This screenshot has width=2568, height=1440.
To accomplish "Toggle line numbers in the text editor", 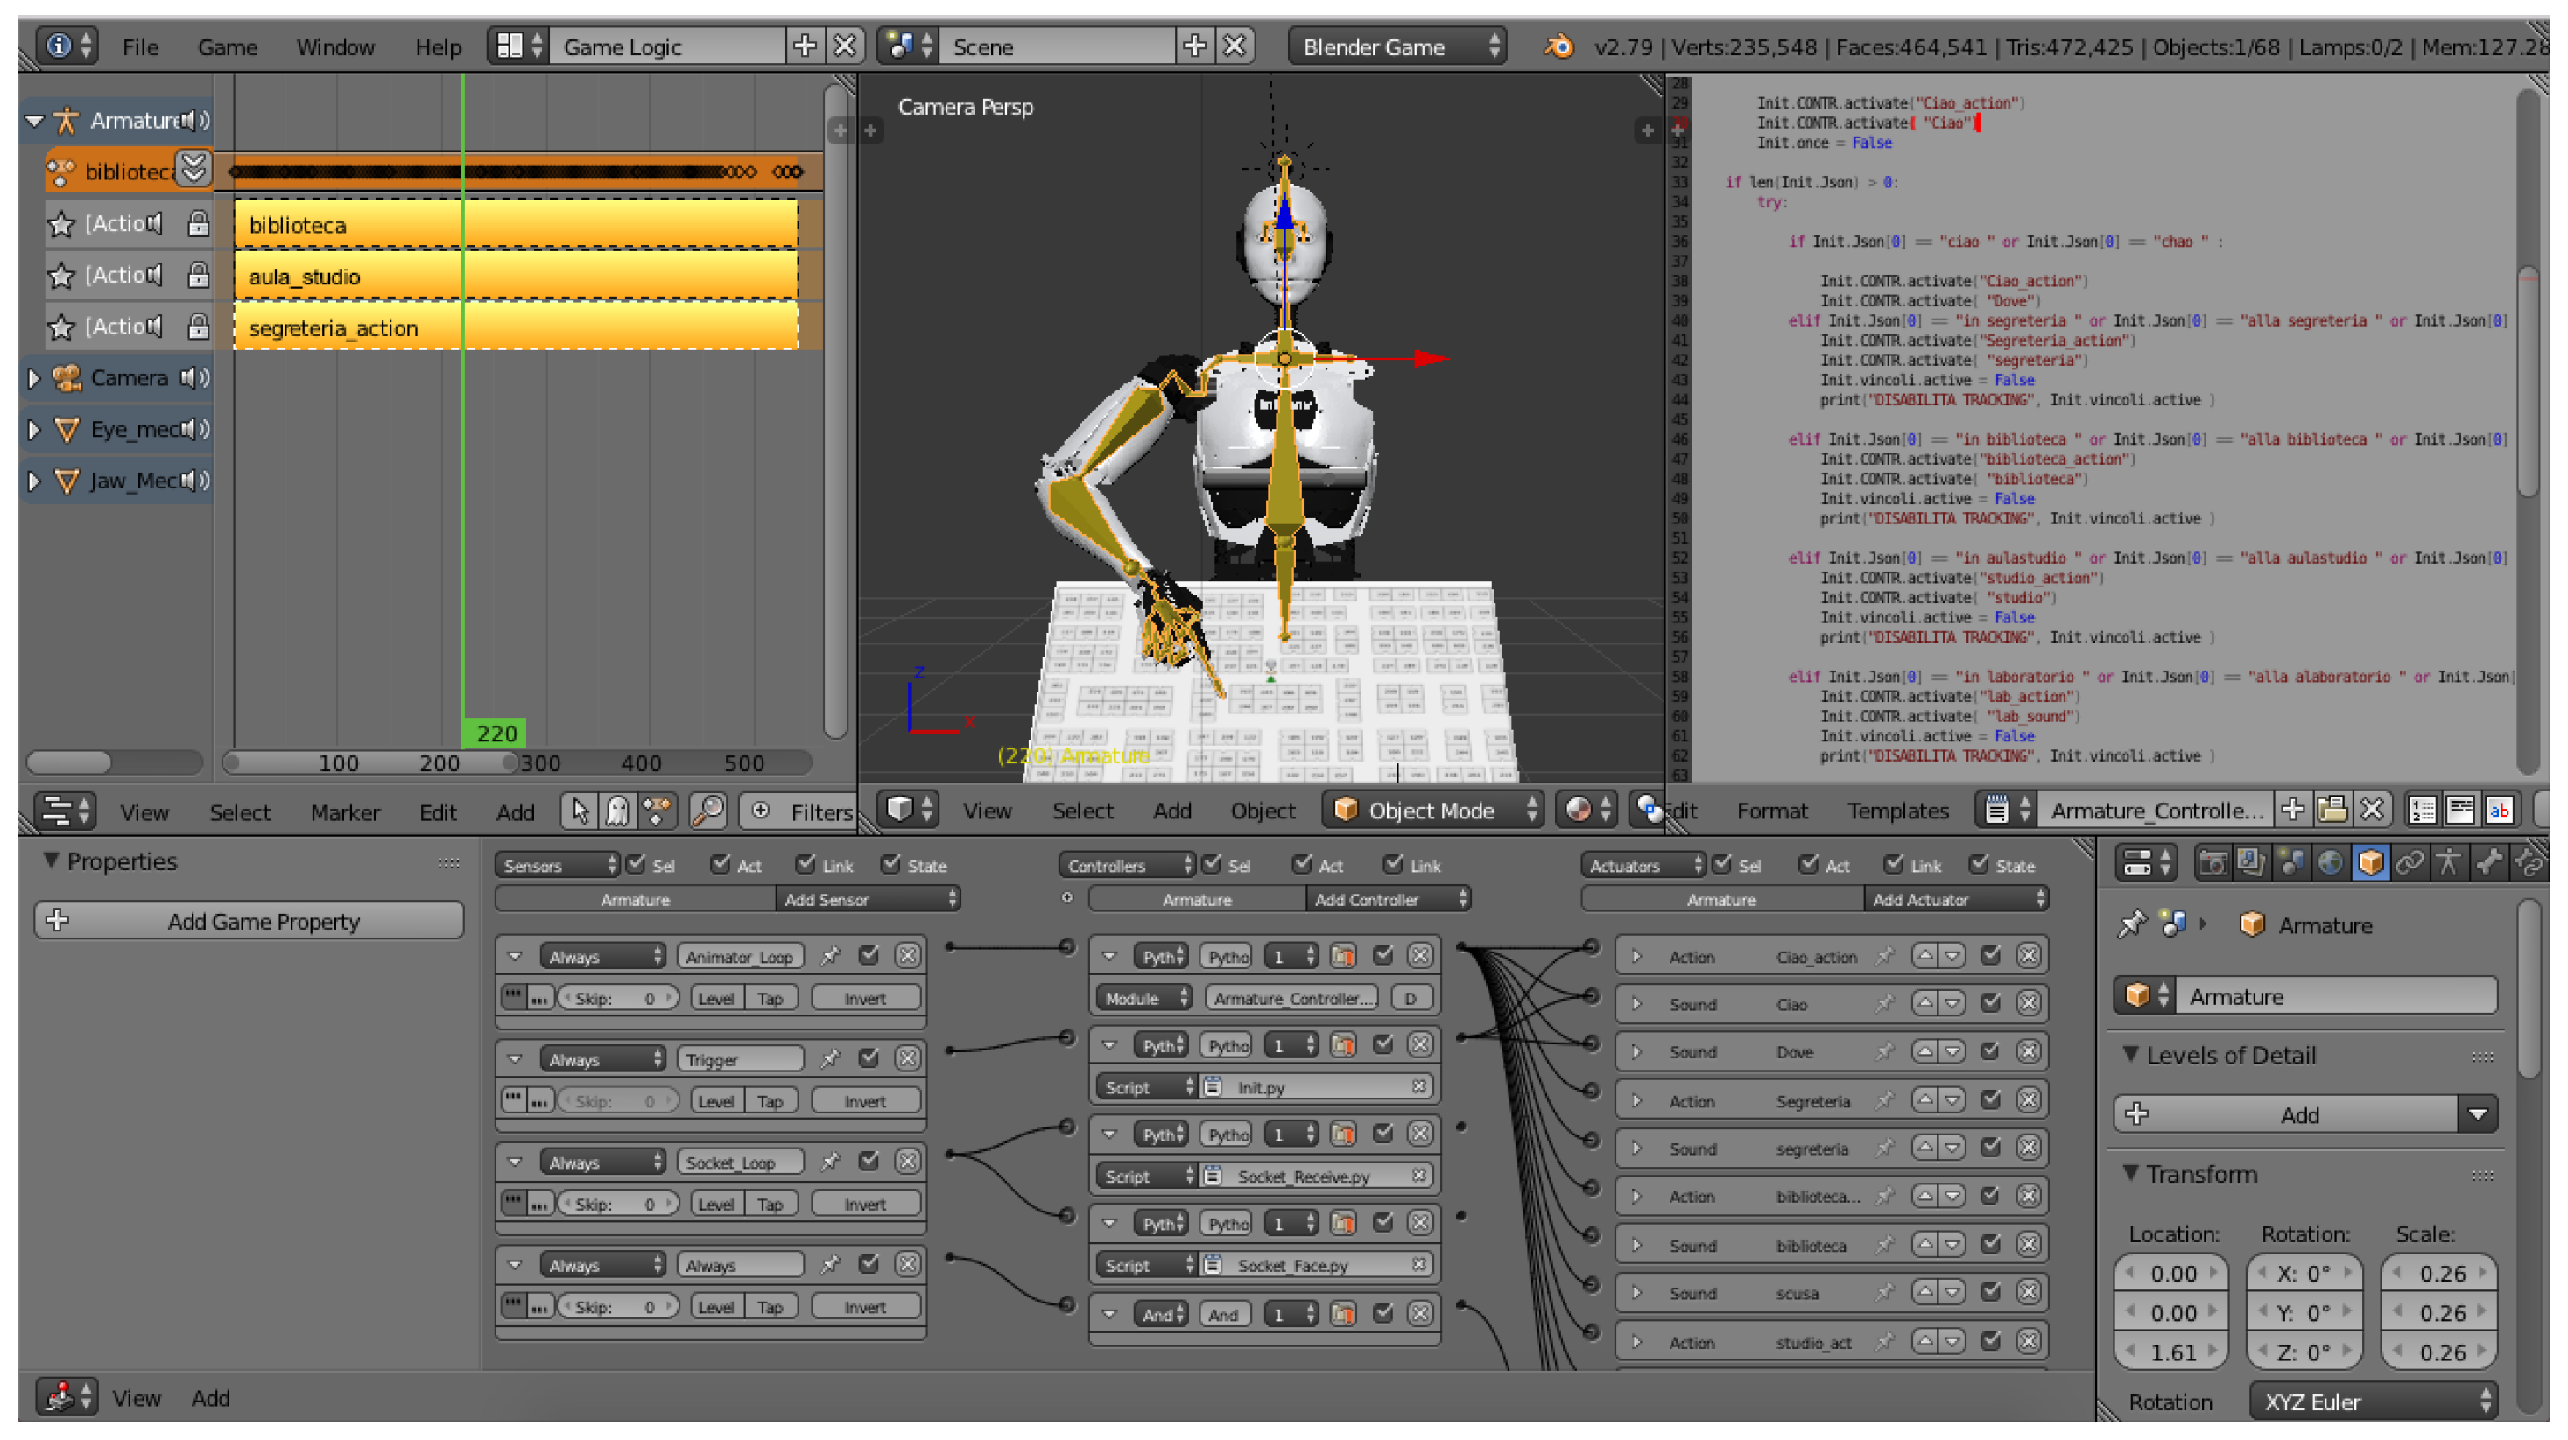I will pyautogui.click(x=2423, y=811).
